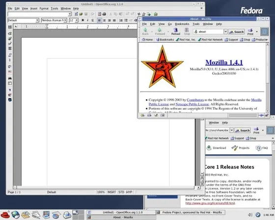
Task: Open the Tools menu in OpenOffice
Action: click(x=55, y=8)
